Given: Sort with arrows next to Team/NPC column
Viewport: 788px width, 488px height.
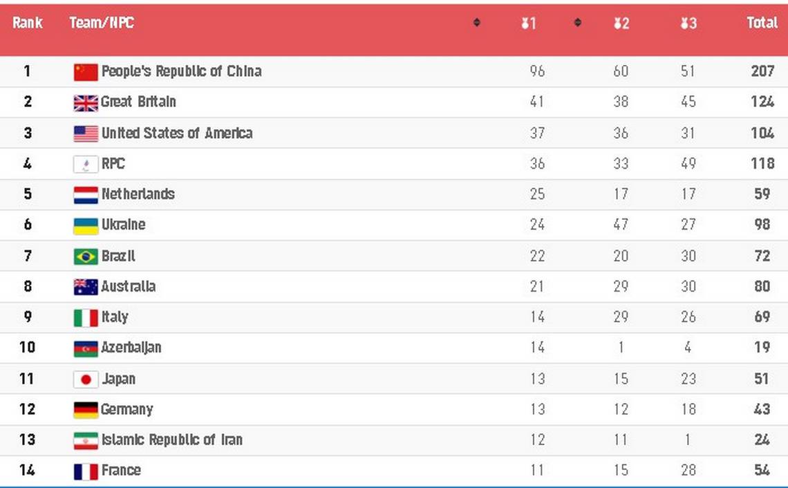Looking at the screenshot, I should [x=476, y=22].
